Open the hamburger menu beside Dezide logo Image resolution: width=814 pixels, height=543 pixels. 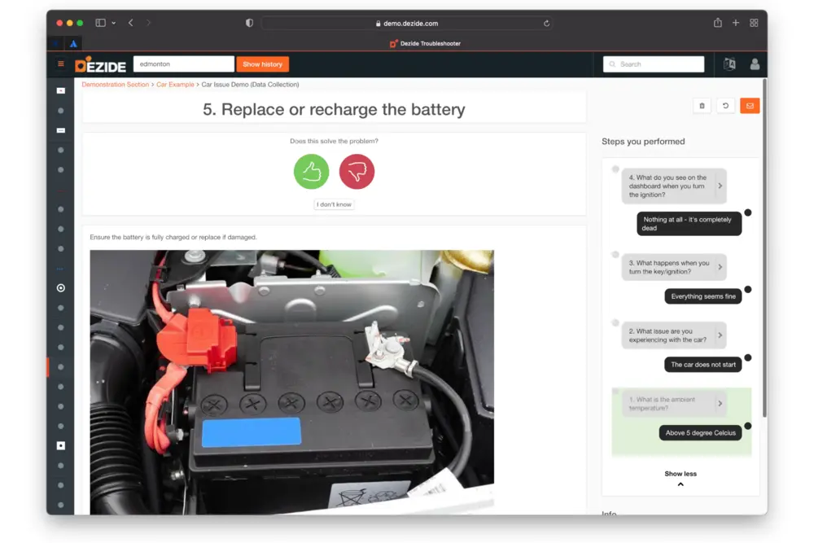pyautogui.click(x=60, y=64)
